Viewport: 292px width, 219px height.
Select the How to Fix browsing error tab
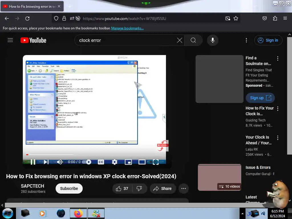31,6
